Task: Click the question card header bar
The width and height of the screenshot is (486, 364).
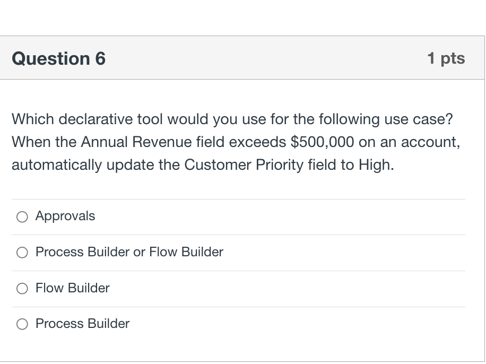Action: pos(242,57)
